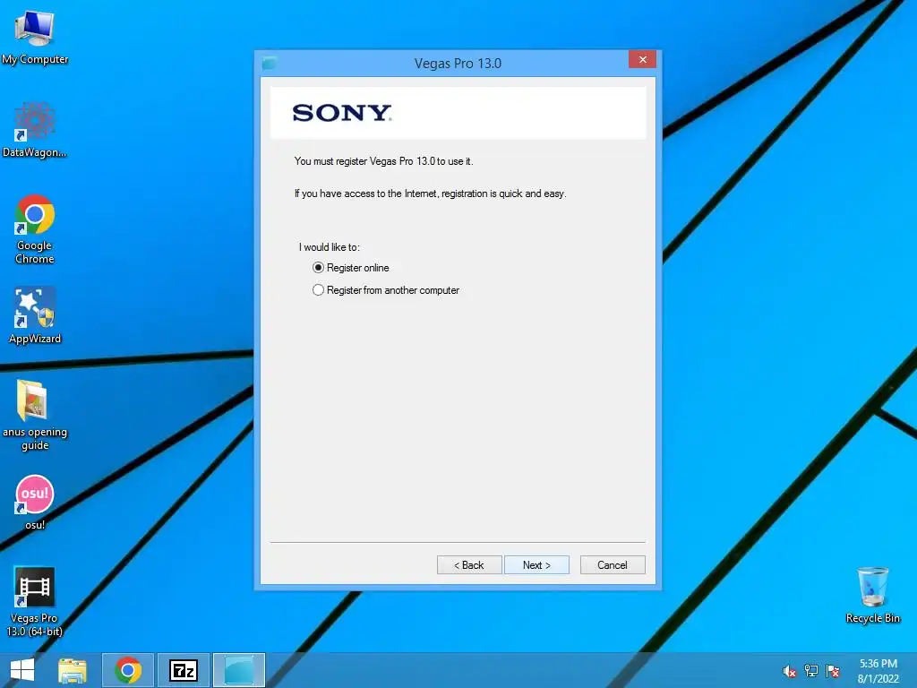The image size is (917, 688).
Task: Select the Recycle Bin icon
Action: click(x=872, y=595)
